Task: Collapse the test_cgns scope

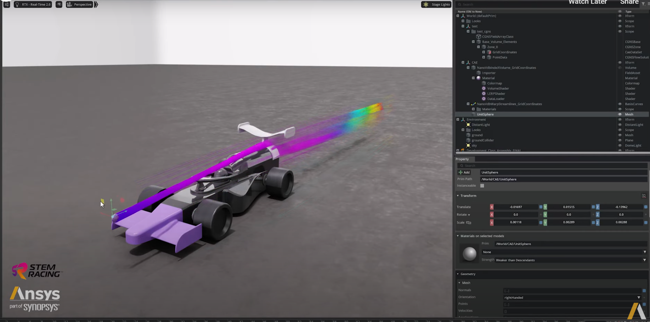Action: tap(468, 31)
